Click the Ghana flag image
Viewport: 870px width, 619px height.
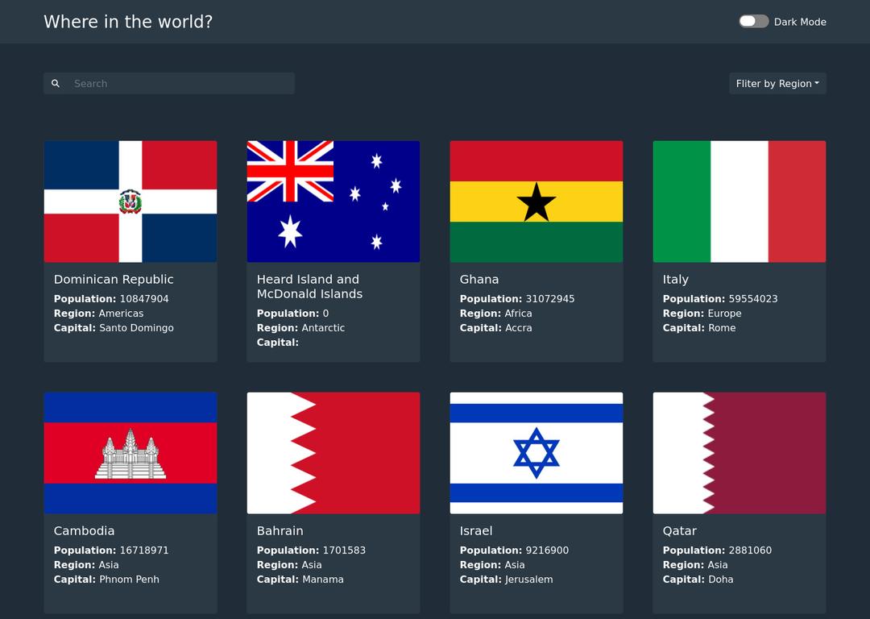(536, 201)
